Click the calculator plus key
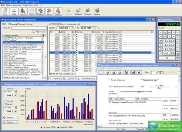 click(178, 49)
